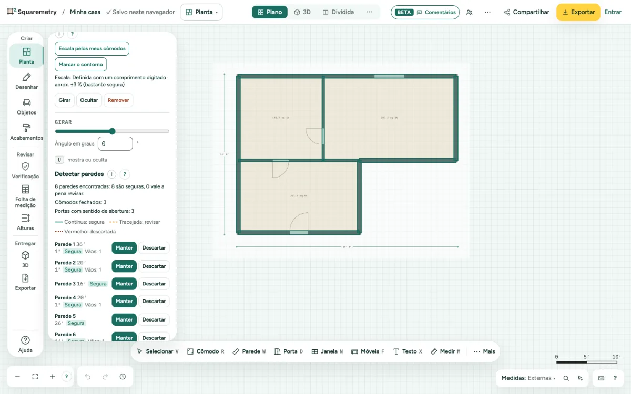Viewport: 631px width, 394px height.
Task: Redo the last undone action
Action: point(105,377)
